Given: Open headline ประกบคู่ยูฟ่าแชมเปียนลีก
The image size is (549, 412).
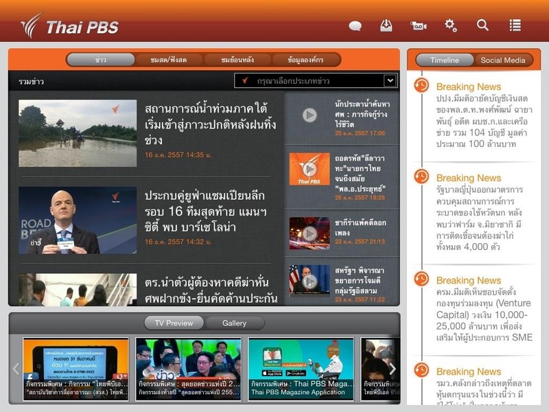Looking at the screenshot, I should tap(206, 211).
